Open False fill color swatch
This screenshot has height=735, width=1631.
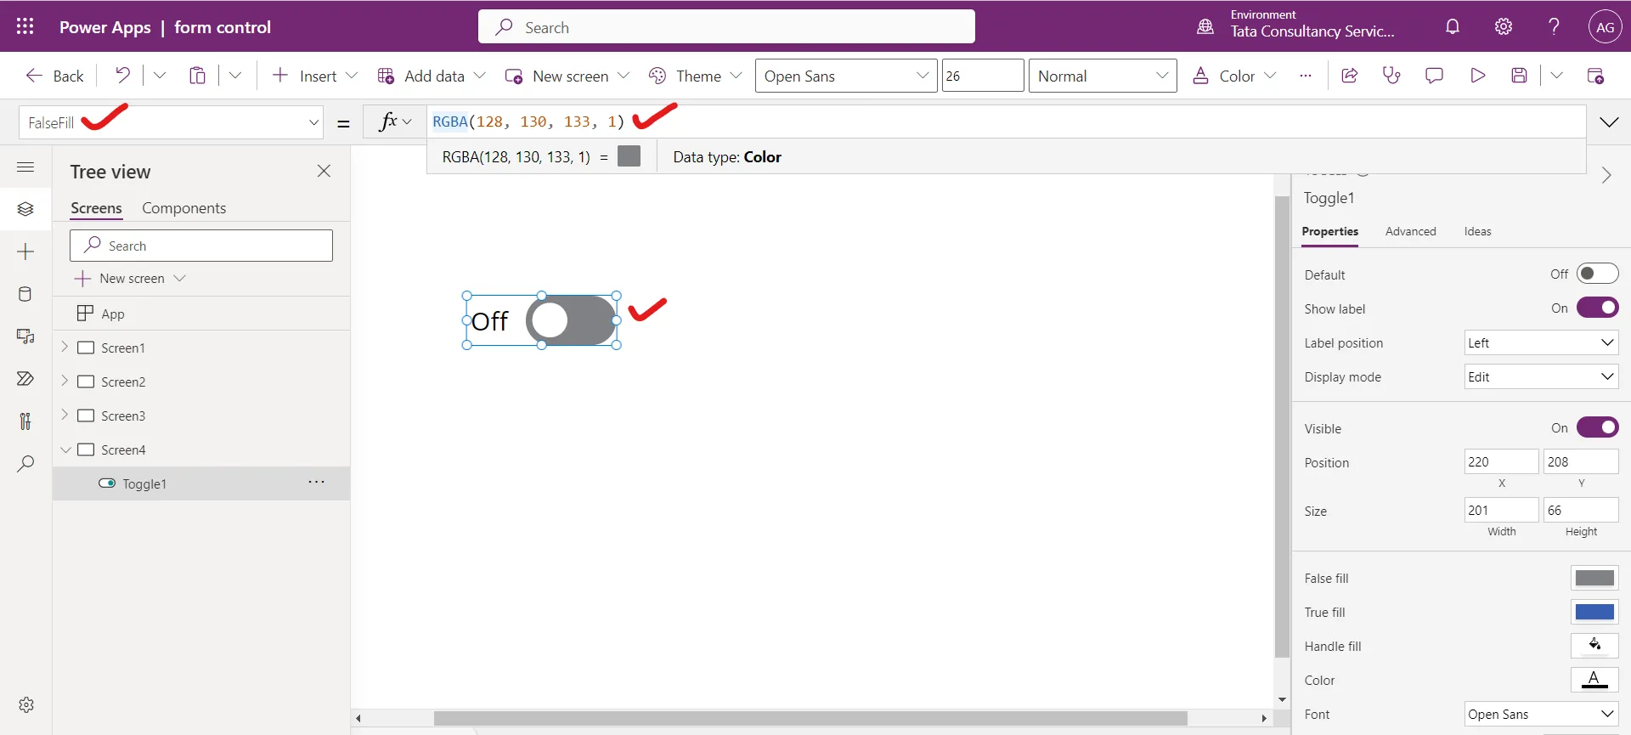pos(1594,578)
